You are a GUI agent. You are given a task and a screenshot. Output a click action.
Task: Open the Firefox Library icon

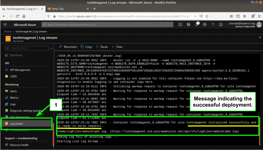click(x=232, y=16)
